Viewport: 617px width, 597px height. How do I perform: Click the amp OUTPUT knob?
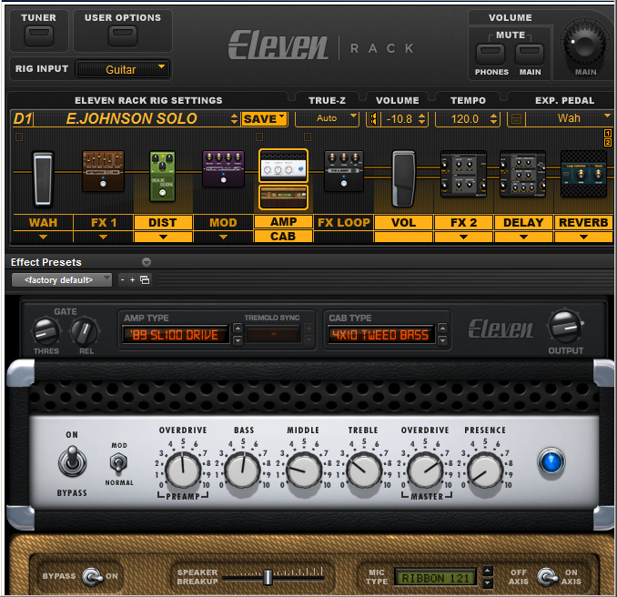pos(565,327)
